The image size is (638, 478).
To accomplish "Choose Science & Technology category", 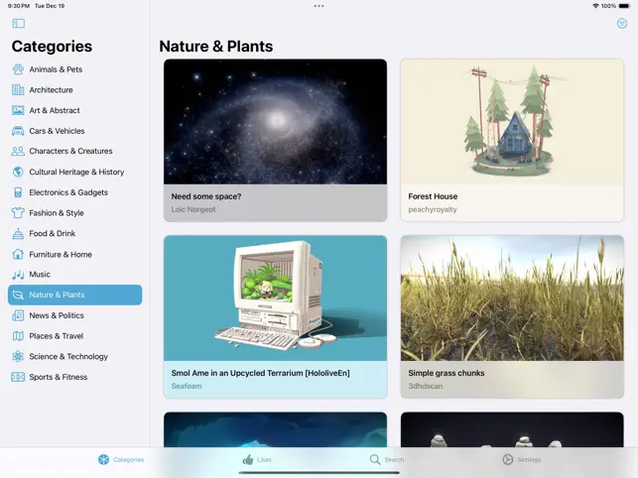I will 74,356.
